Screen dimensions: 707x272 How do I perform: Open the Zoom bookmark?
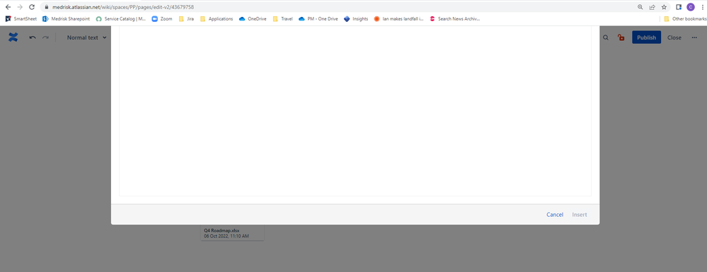click(162, 19)
